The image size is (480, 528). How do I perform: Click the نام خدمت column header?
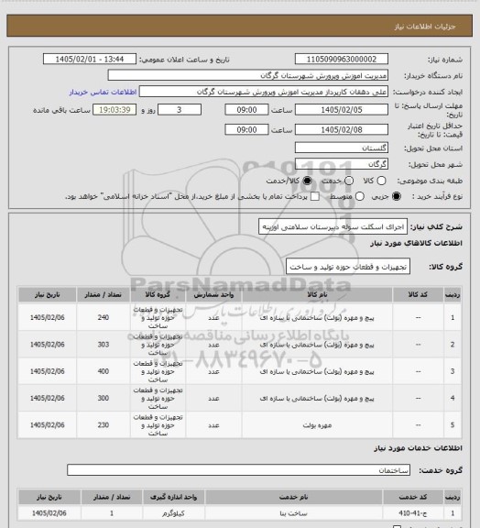[293, 497]
